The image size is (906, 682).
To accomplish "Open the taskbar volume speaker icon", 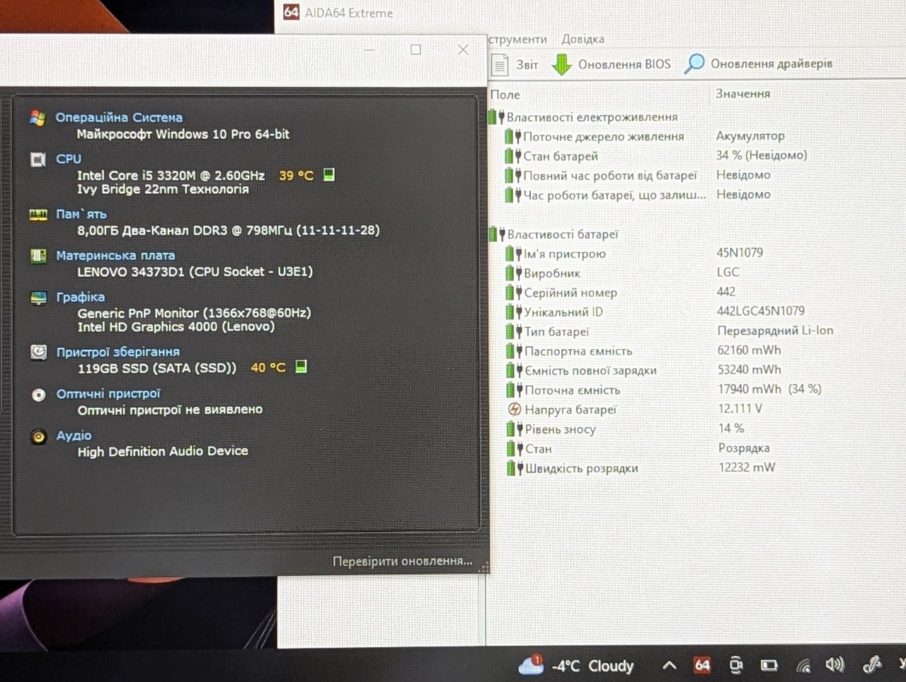I will [835, 664].
